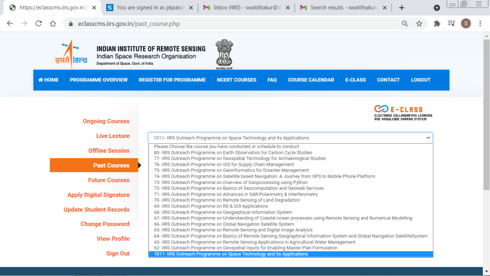Open the browser extensions puzzle icon
Image resolution: width=490 pixels, height=276 pixels.
pos(436,23)
